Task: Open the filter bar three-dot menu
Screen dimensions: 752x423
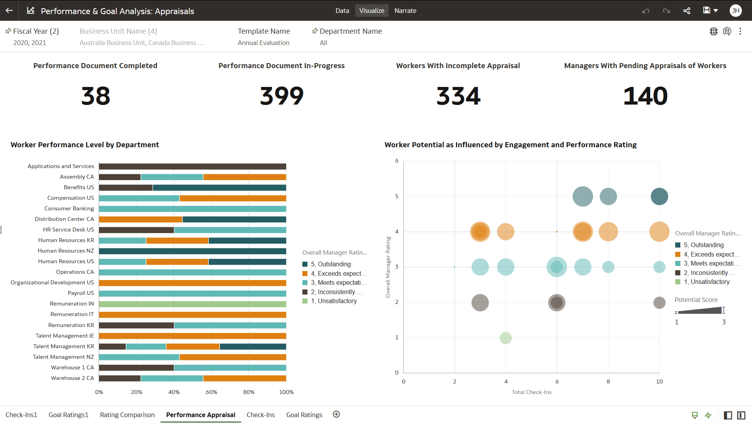Action: click(740, 31)
